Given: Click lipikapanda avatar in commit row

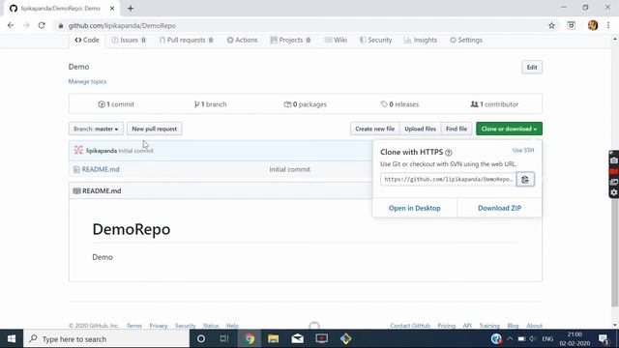Looking at the screenshot, I should coord(78,150).
